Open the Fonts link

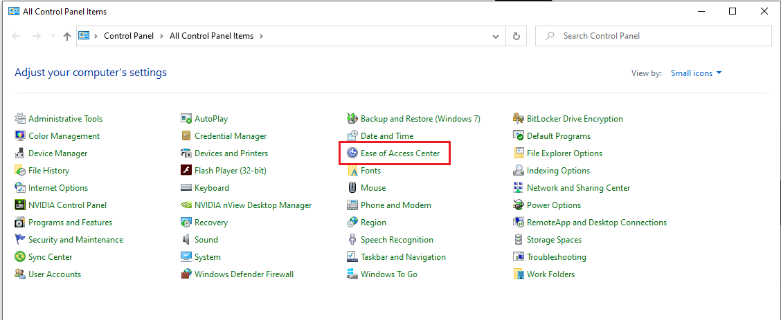click(x=370, y=171)
